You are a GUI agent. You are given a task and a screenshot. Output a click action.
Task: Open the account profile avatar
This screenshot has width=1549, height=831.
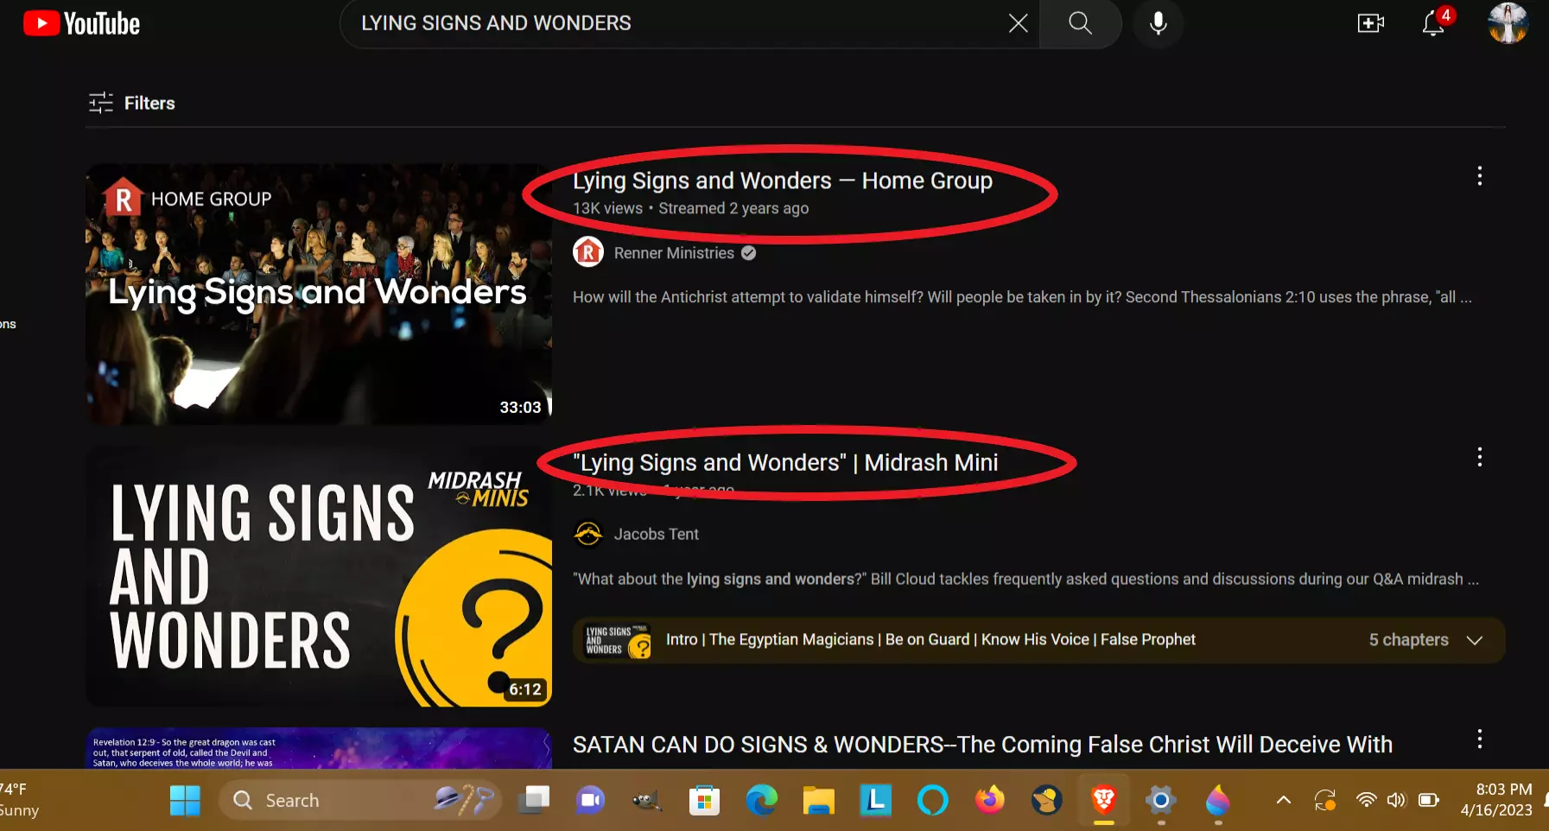coord(1508,23)
